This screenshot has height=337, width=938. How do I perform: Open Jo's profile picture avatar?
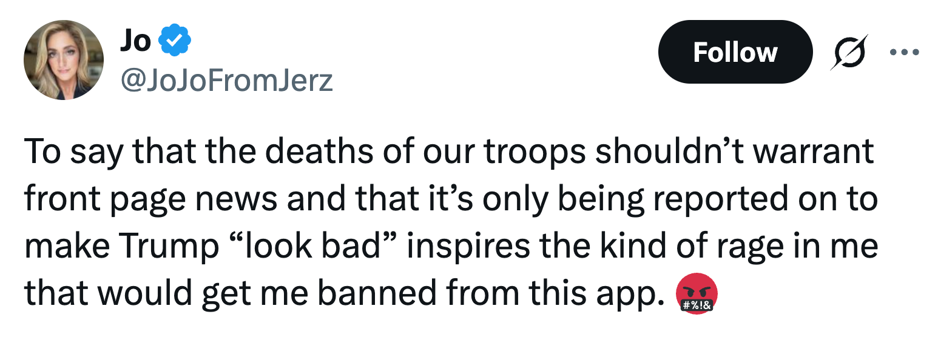[x=63, y=59]
